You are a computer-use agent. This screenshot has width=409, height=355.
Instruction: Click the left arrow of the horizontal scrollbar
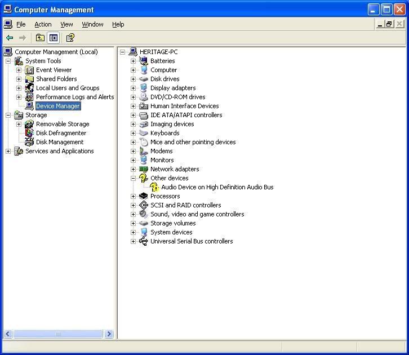point(8,334)
